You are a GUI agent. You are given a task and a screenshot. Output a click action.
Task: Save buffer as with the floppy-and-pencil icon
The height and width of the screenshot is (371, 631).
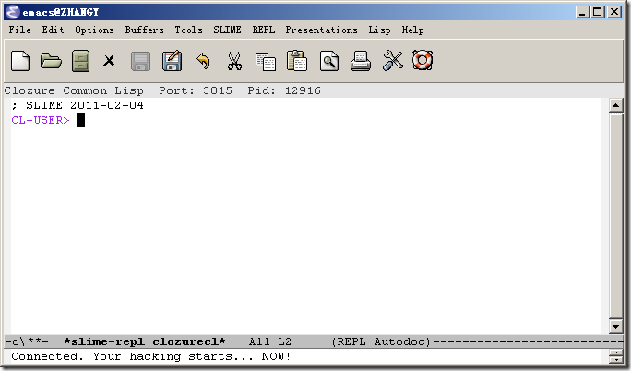[172, 61]
